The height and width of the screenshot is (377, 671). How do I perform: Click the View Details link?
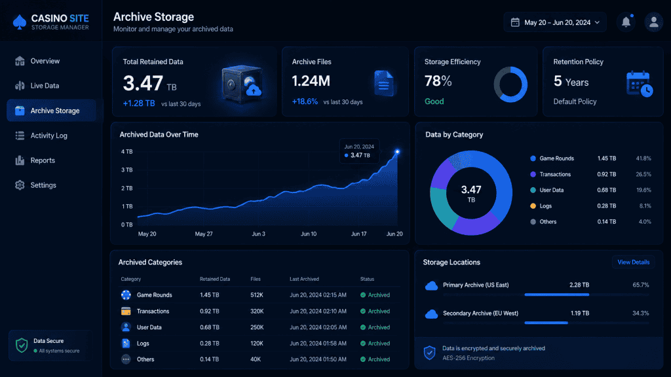pyautogui.click(x=634, y=262)
